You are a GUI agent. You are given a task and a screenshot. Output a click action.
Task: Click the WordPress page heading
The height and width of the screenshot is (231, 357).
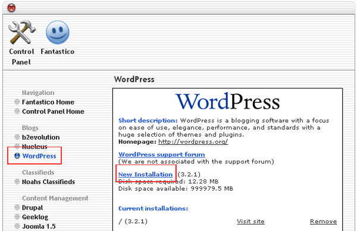click(134, 79)
